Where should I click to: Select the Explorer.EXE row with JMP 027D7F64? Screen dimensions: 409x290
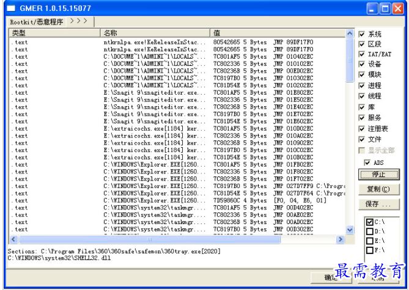coord(177,194)
